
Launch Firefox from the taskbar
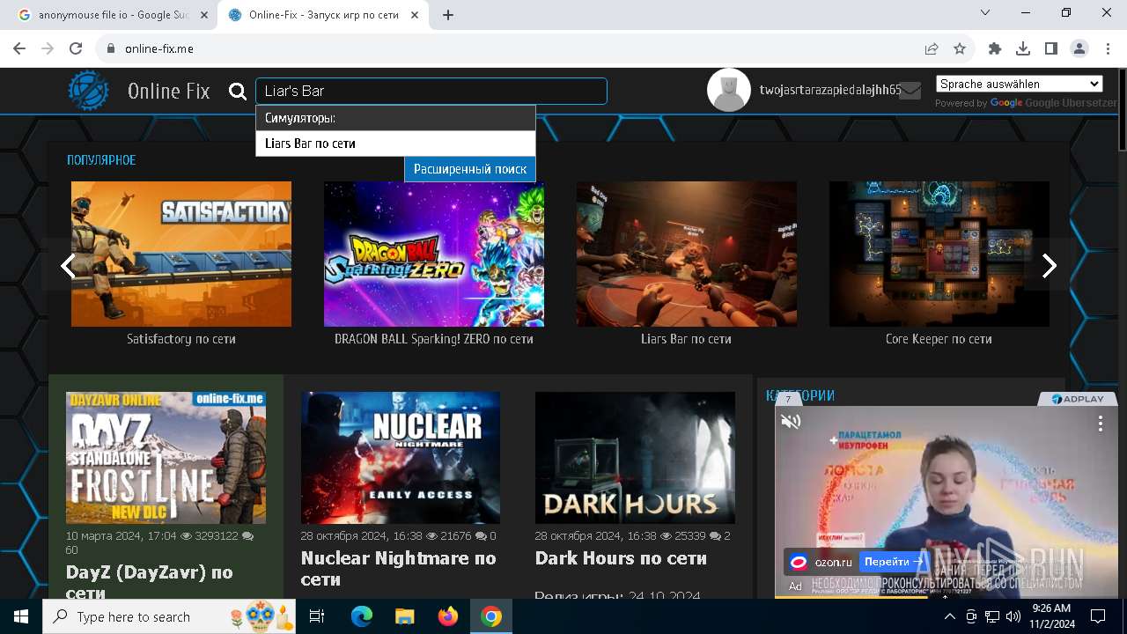pos(448,616)
